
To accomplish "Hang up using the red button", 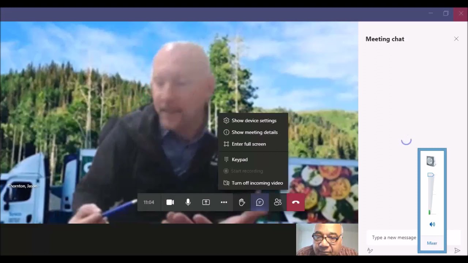I will 295,202.
